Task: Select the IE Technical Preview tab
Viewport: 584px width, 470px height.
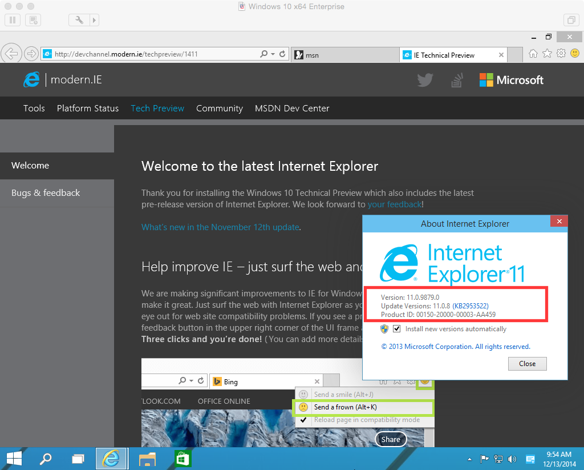Action: click(449, 55)
